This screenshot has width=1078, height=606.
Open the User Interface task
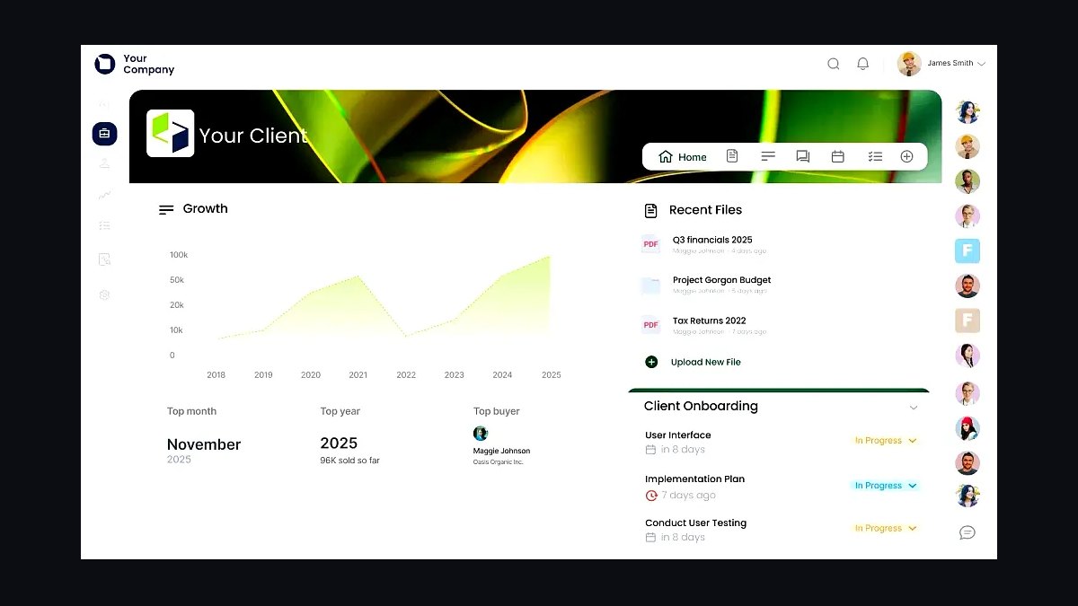(x=678, y=435)
